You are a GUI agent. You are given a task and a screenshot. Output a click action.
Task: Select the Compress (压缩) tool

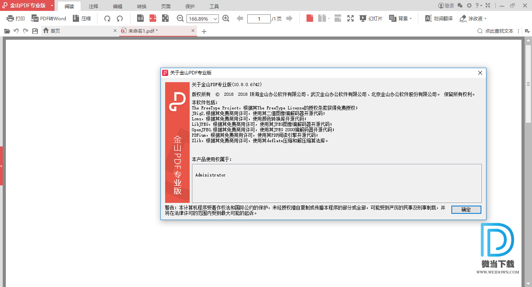click(x=82, y=18)
